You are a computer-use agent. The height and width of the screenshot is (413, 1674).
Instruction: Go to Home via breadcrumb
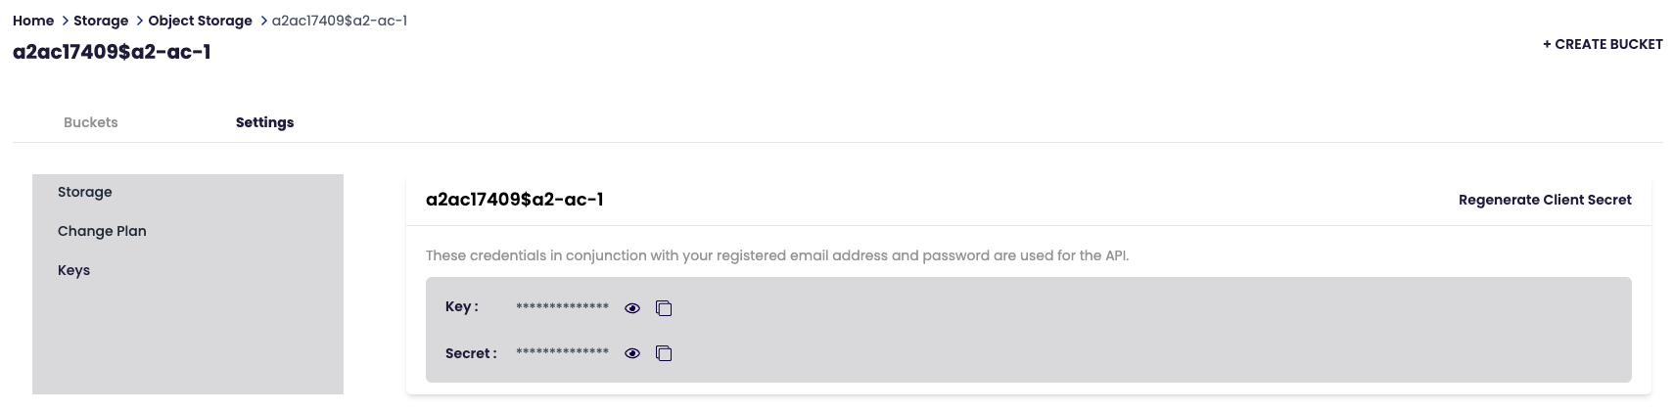click(33, 21)
